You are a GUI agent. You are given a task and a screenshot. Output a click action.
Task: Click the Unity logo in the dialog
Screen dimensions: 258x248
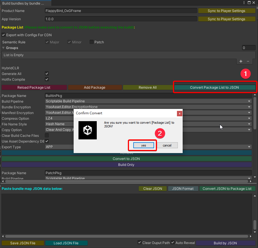click(88, 130)
